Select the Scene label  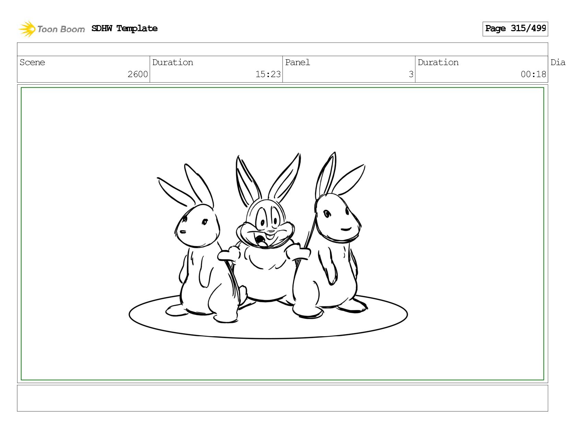point(32,62)
